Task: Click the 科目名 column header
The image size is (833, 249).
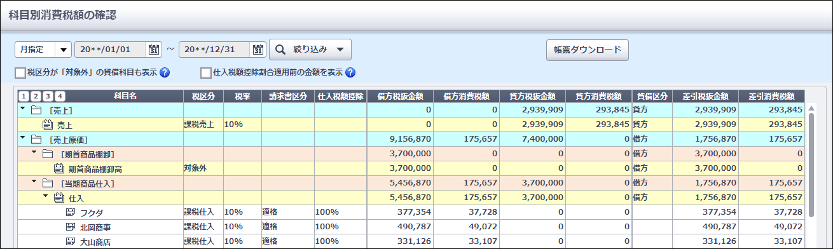Action: click(x=125, y=97)
